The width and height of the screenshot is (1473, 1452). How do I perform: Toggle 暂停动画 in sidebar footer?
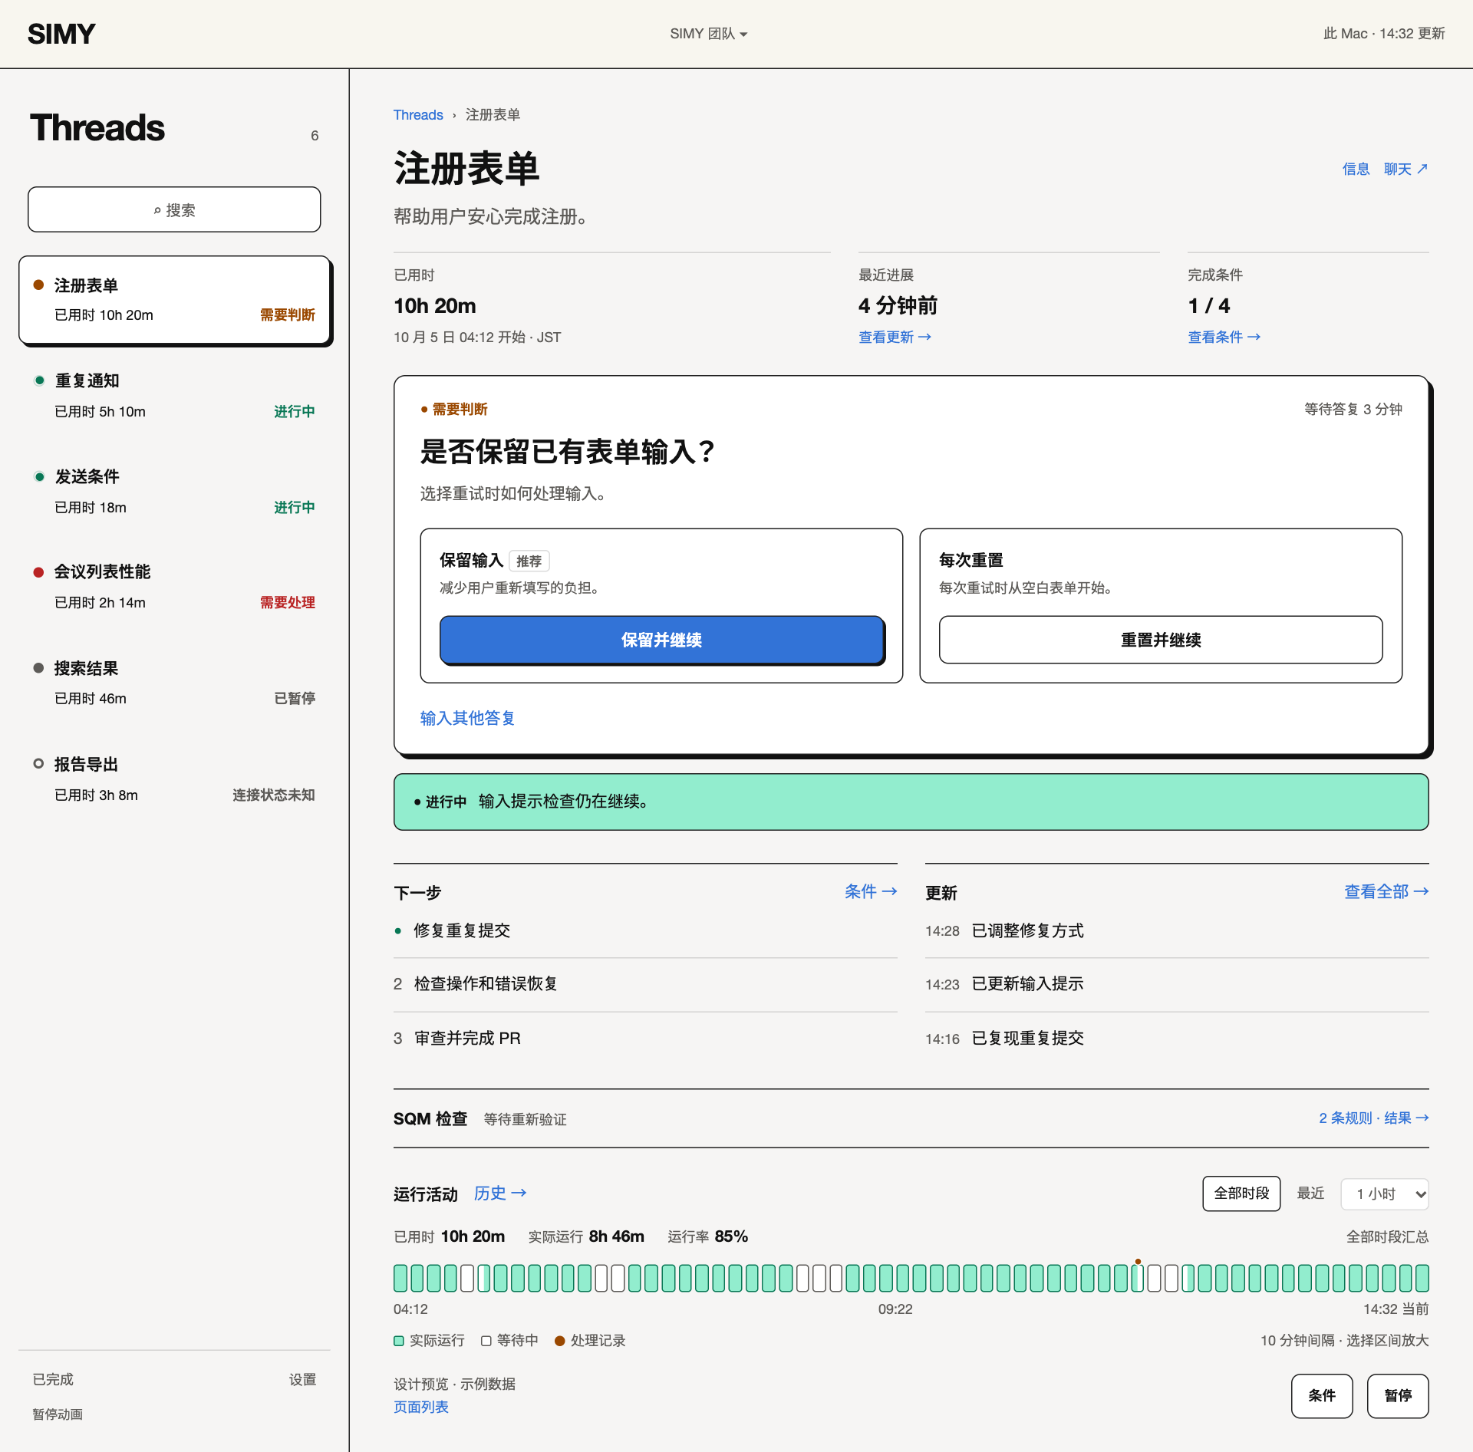pyautogui.click(x=58, y=1414)
